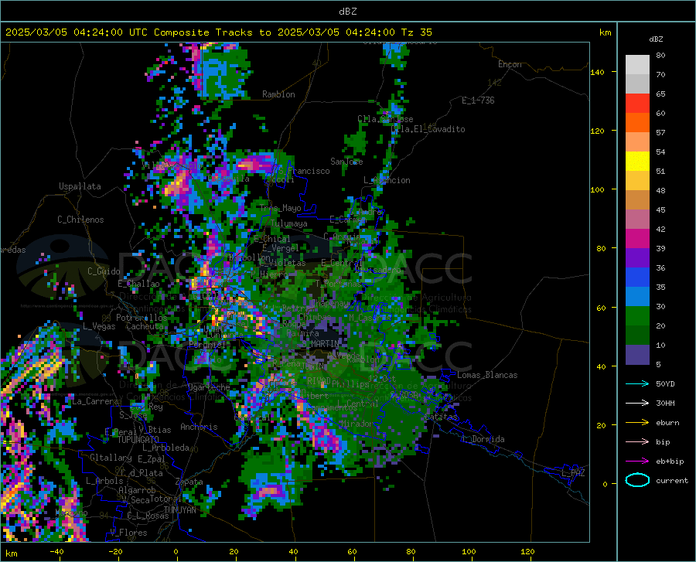
Task: Click the 'S_MARTIN' map label
Action: [x=320, y=344]
